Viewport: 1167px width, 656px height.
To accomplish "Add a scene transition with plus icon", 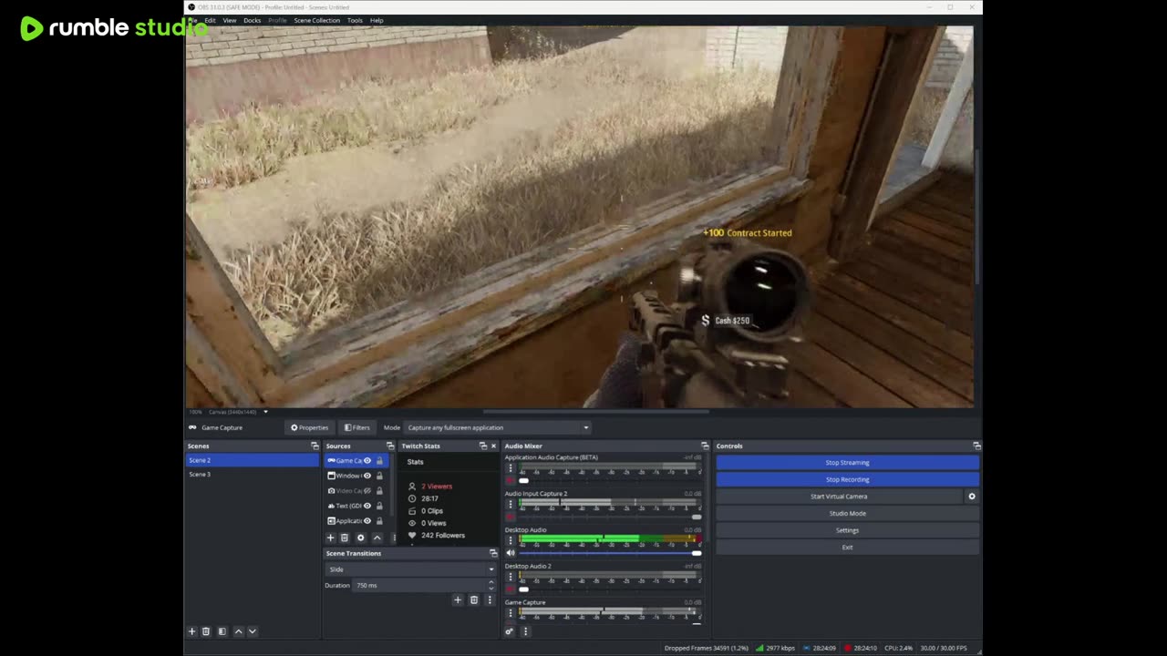I will 458,600.
